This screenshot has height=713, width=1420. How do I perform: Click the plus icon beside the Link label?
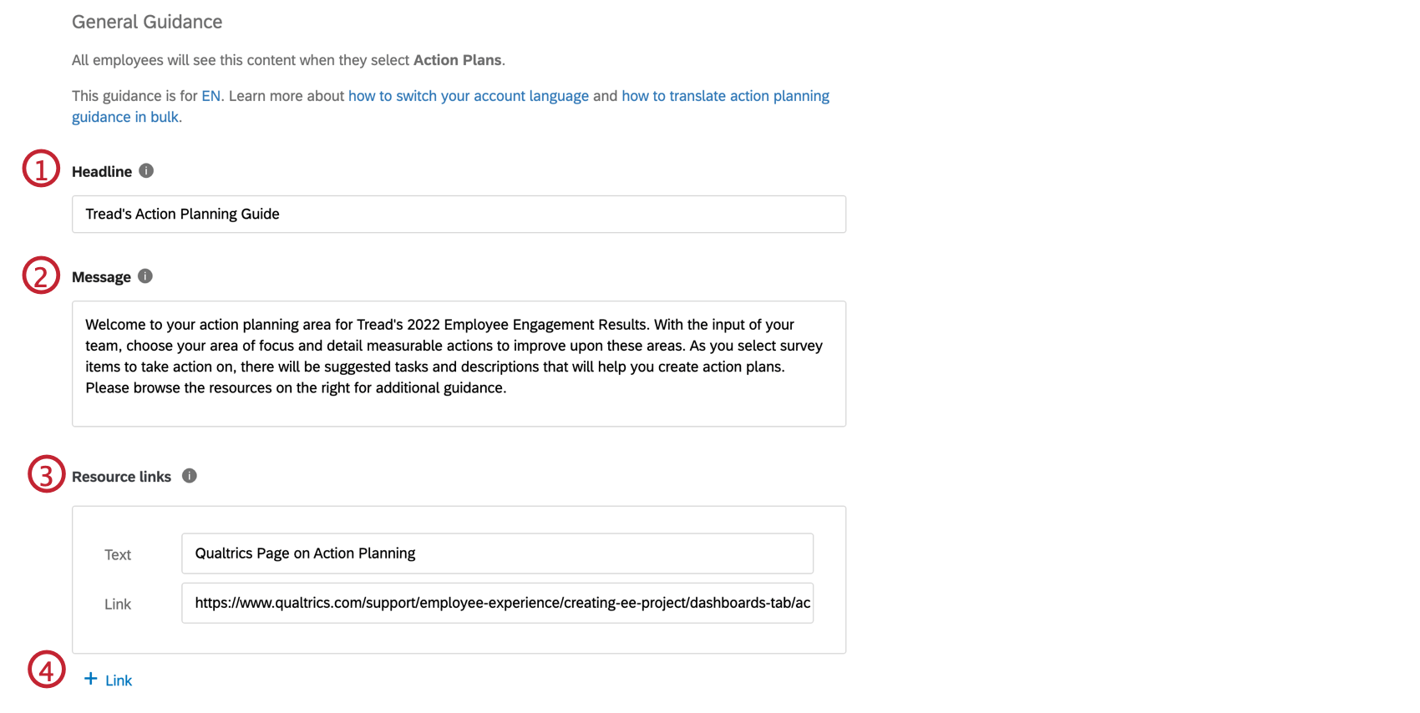[x=89, y=679]
